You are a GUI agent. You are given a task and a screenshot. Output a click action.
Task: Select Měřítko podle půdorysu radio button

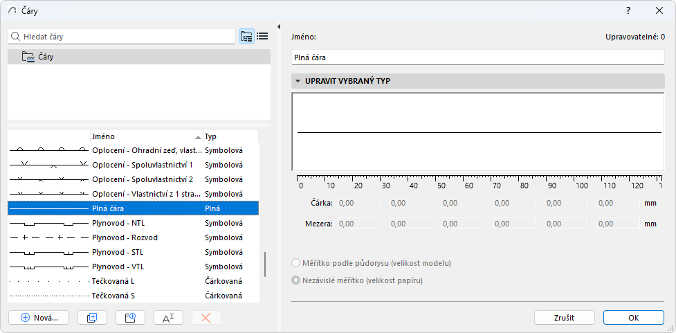(295, 263)
